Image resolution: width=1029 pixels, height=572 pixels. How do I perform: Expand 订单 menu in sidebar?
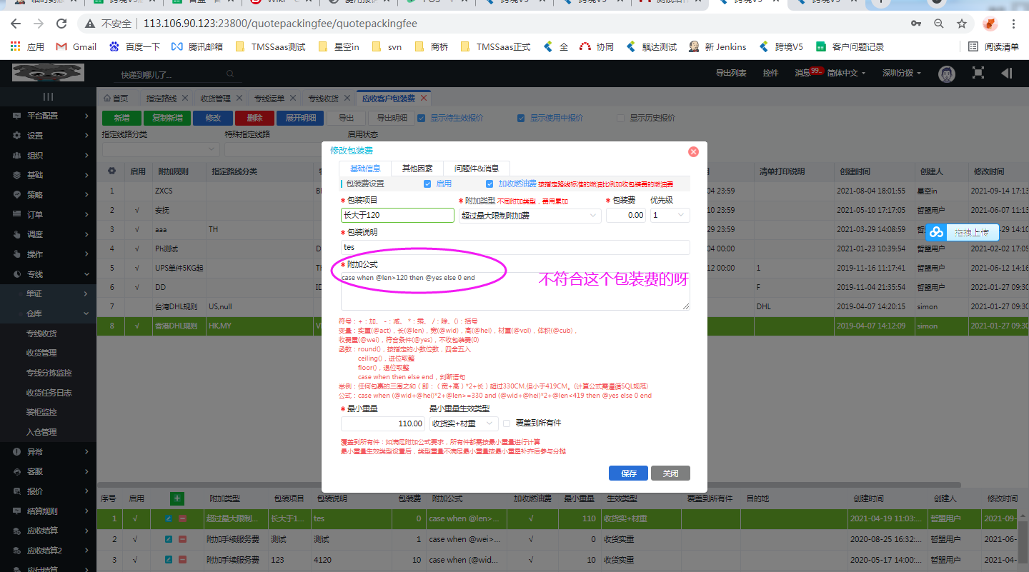coord(48,215)
